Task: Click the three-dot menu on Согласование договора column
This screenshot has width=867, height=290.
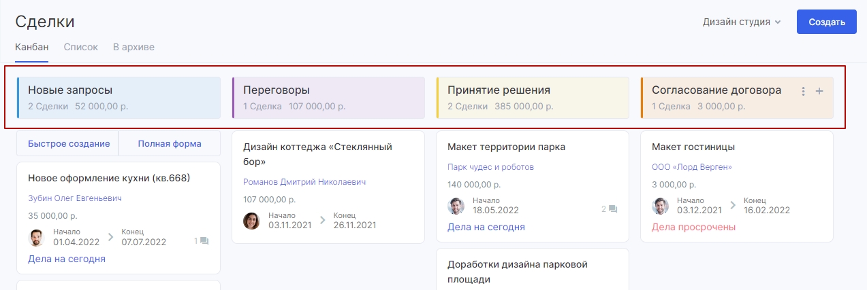Action: coord(804,91)
